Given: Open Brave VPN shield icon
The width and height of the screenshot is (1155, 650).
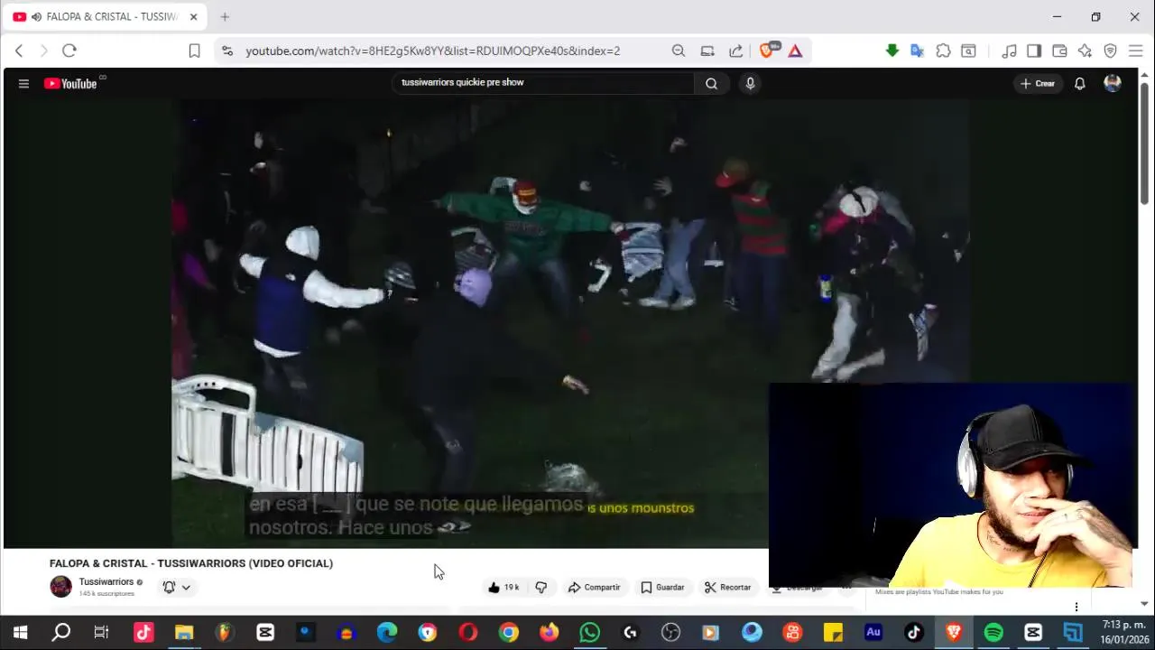Looking at the screenshot, I should tap(1111, 51).
